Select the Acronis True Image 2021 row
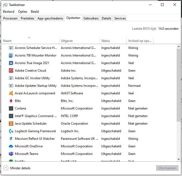 [x=89, y=63]
